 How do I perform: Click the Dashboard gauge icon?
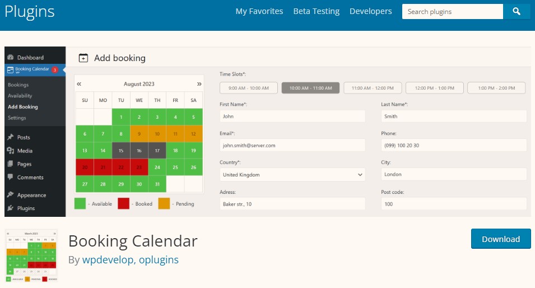(11, 57)
